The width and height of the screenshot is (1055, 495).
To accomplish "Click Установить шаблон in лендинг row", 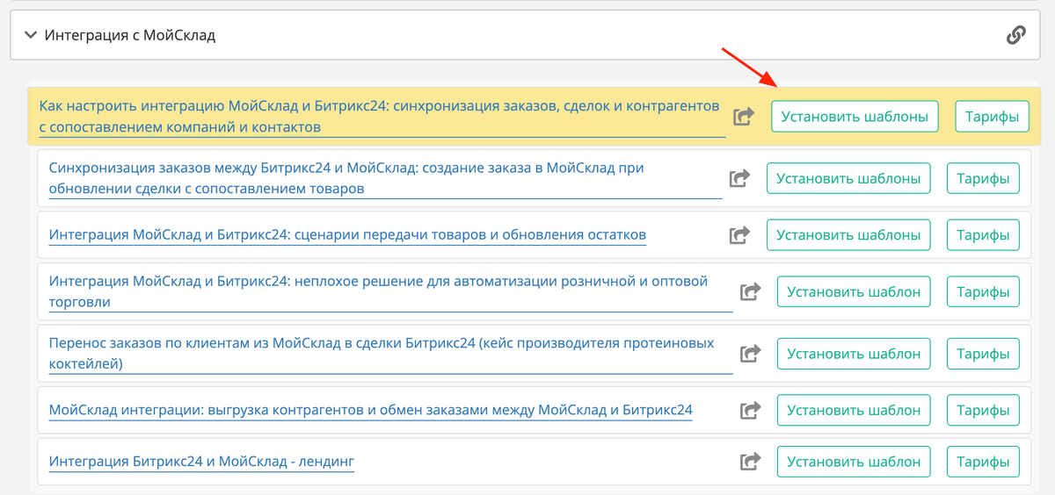I will [x=854, y=462].
